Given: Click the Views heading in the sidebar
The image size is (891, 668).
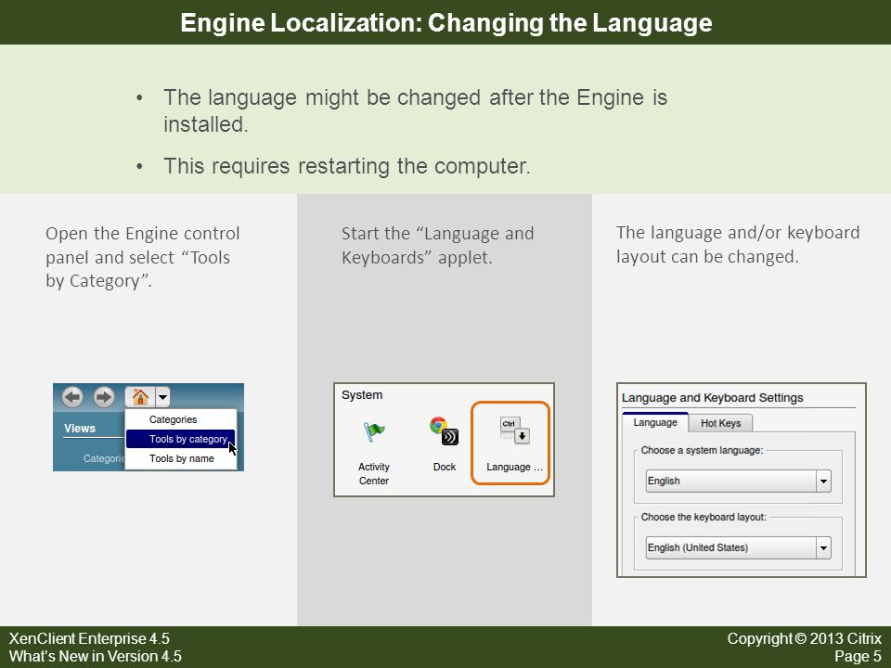Looking at the screenshot, I should 80,429.
